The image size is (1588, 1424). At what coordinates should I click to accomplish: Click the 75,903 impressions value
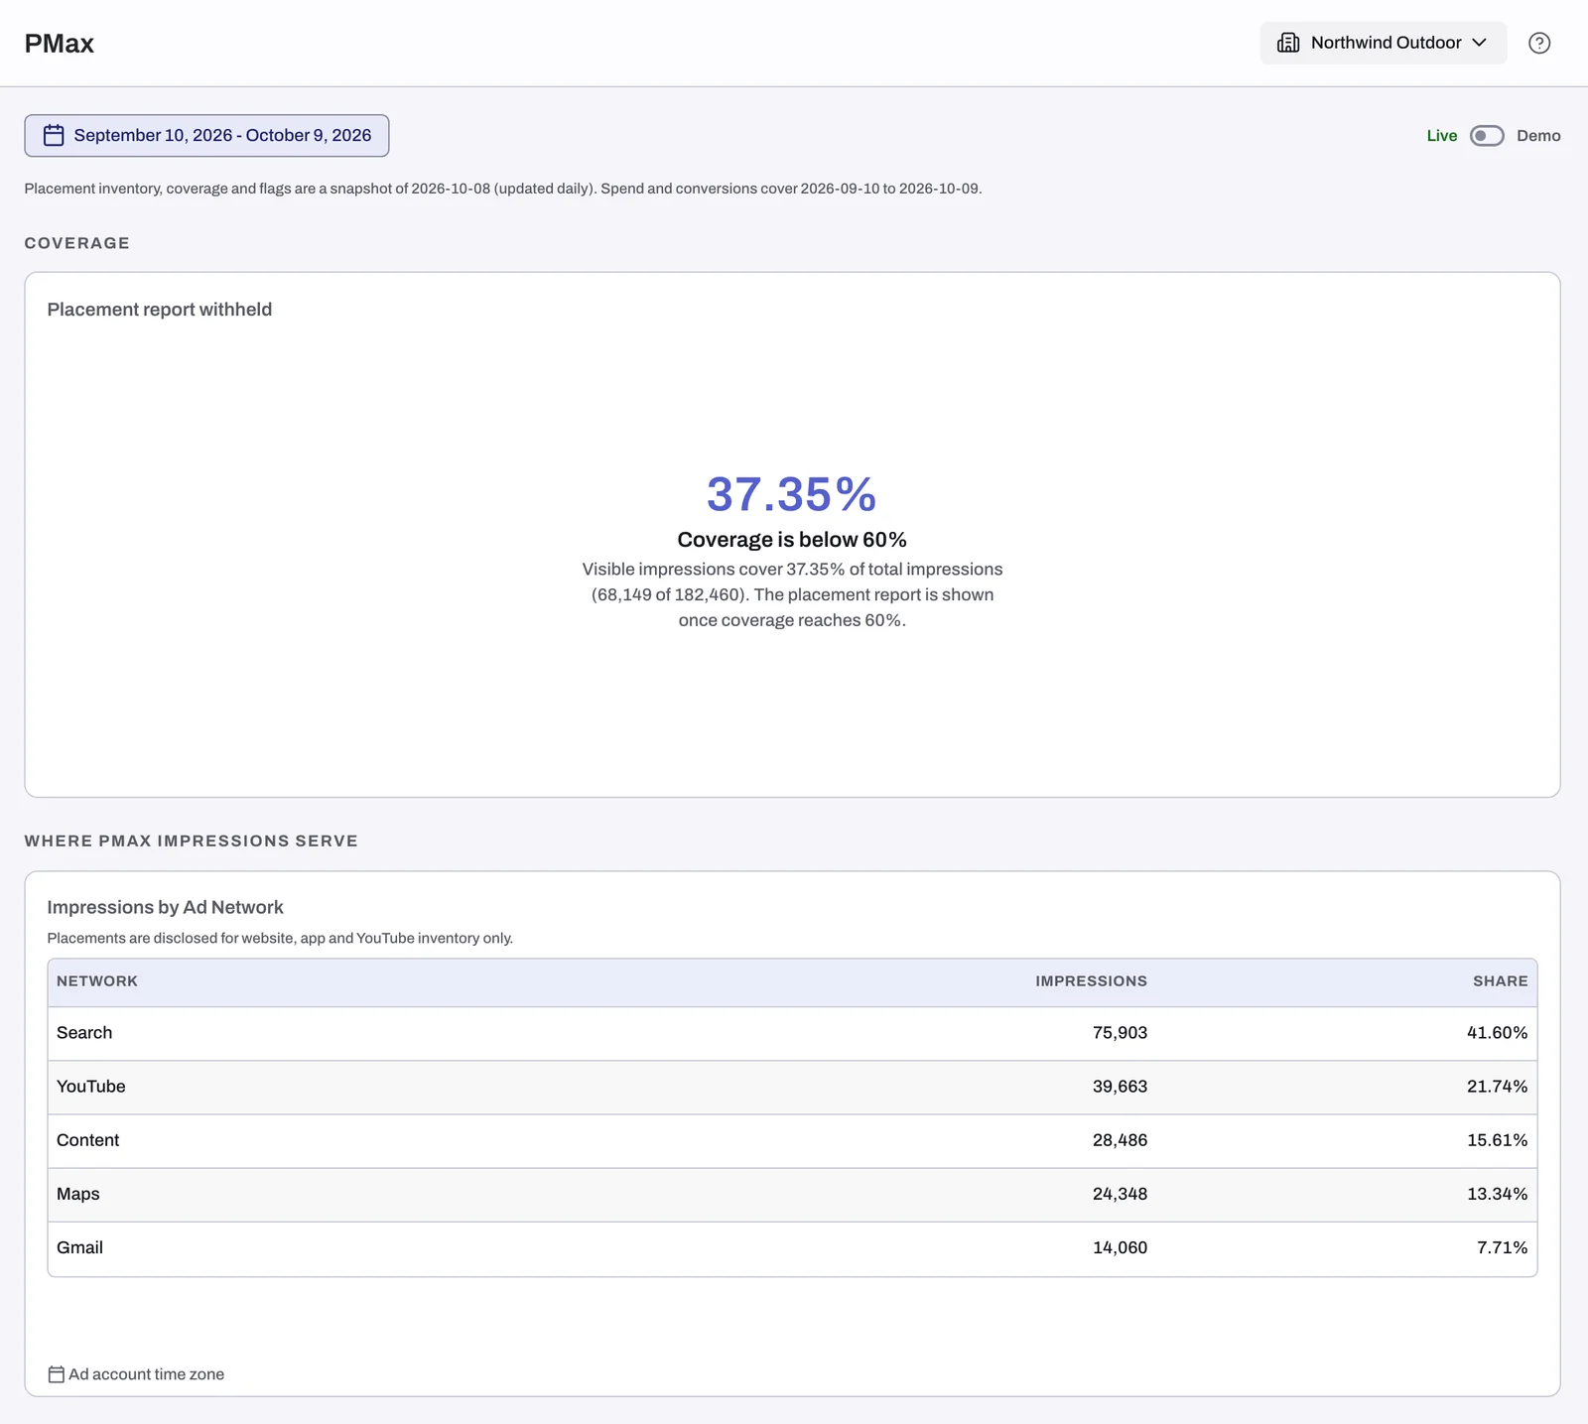pos(1120,1033)
